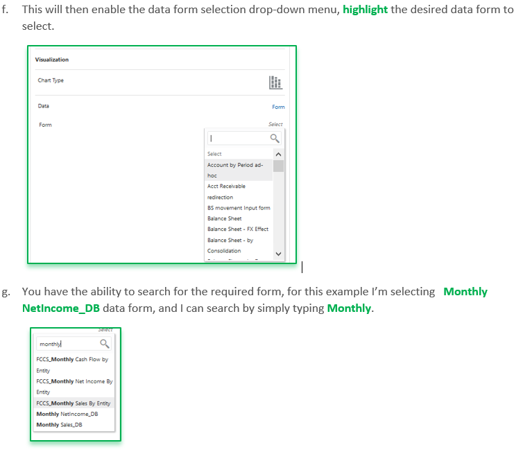Choose the 'Select' placeholder list entry
Image resolution: width=523 pixels, height=454 pixels.
[214, 154]
